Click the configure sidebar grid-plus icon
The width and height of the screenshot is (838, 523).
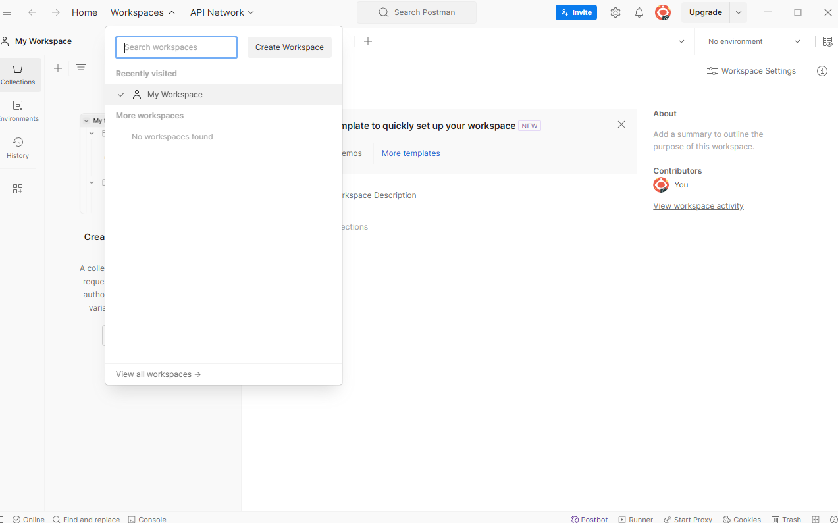click(18, 189)
